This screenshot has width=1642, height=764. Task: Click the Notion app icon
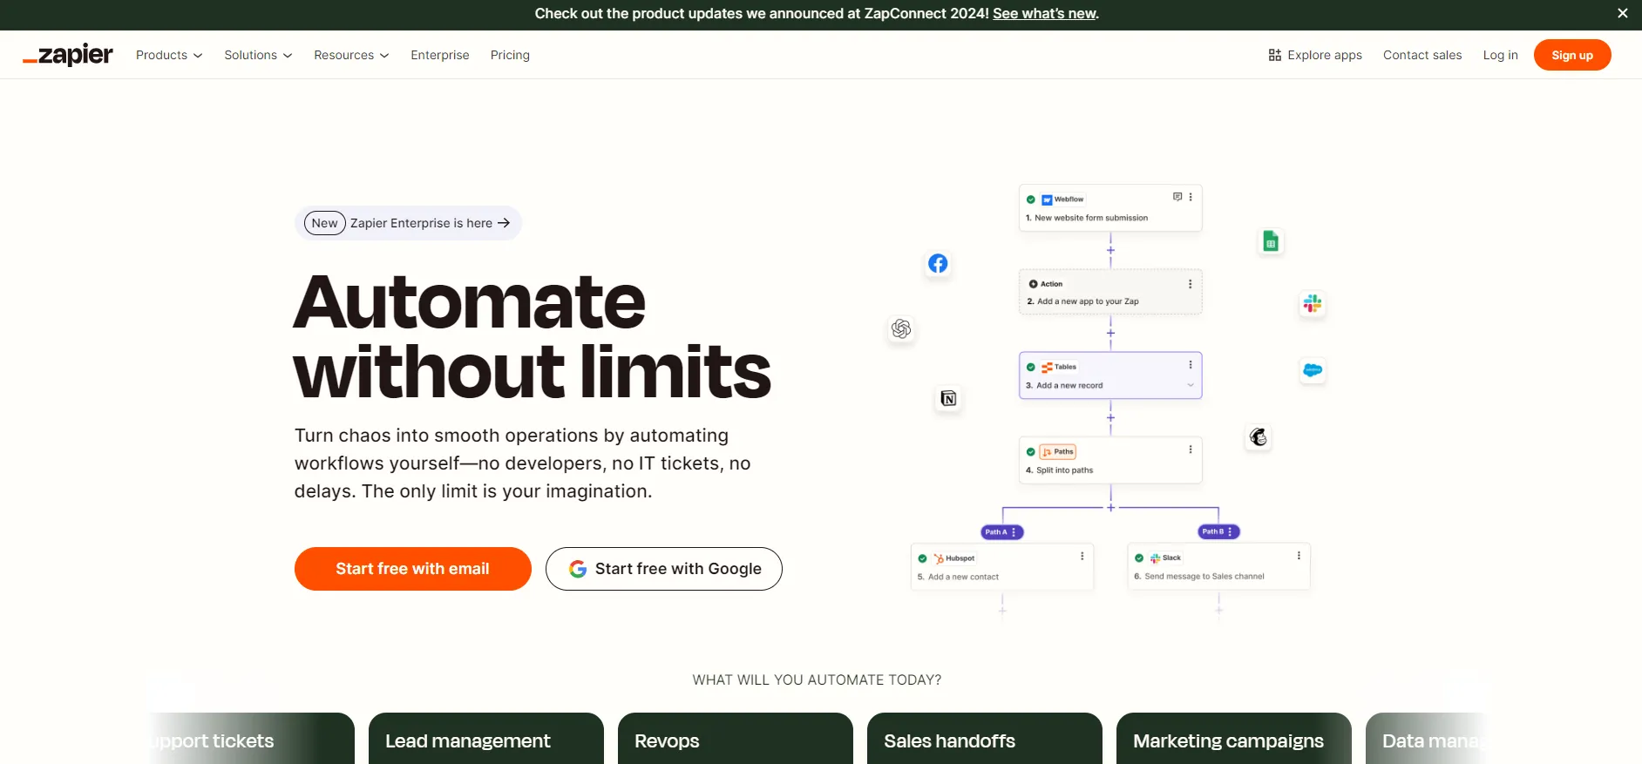click(948, 399)
